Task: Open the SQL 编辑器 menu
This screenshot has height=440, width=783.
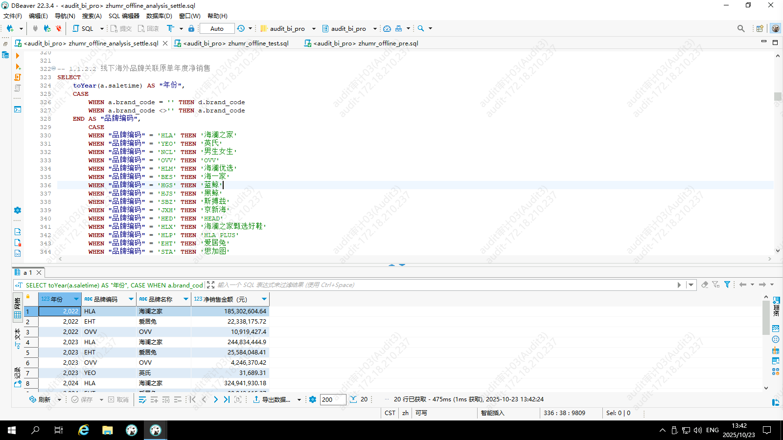Action: coord(124,16)
